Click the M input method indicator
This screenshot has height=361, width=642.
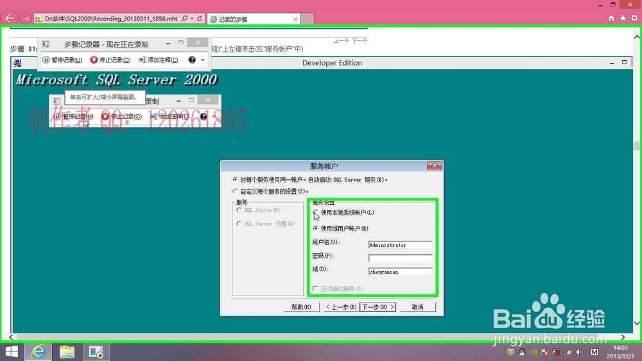click(594, 352)
